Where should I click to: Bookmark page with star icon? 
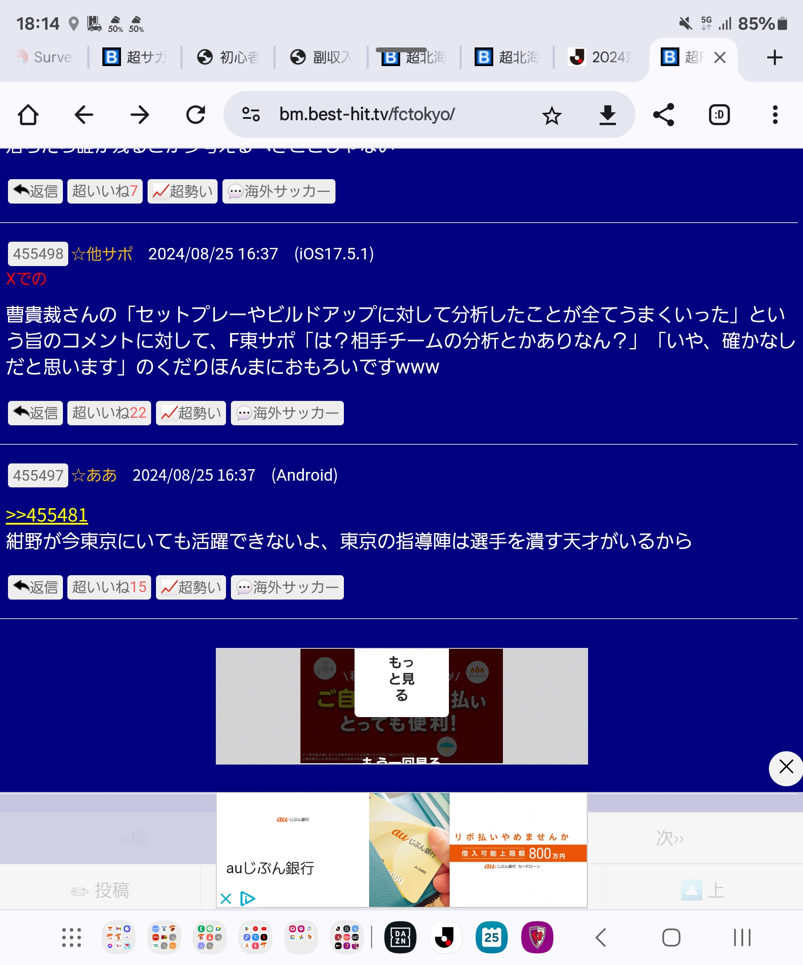click(551, 115)
